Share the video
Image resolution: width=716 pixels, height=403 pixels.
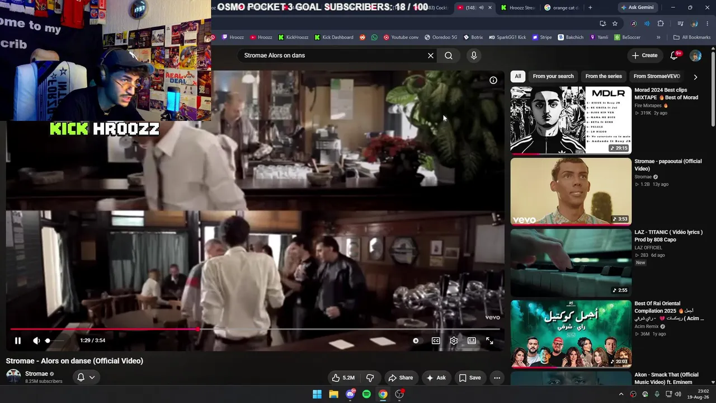pos(401,378)
